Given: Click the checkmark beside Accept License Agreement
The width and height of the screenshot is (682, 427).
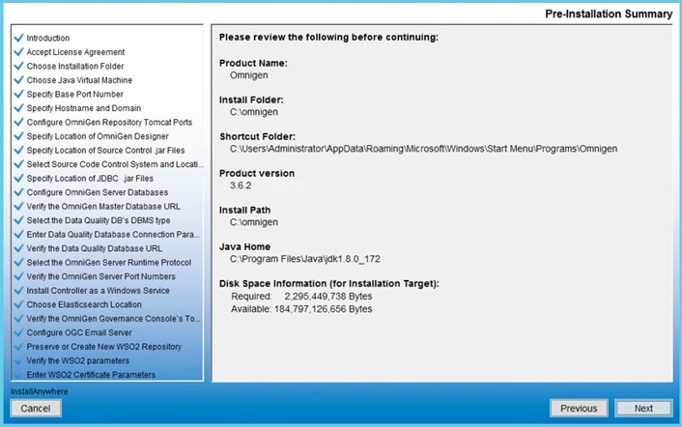Looking at the screenshot, I should tap(18, 52).
